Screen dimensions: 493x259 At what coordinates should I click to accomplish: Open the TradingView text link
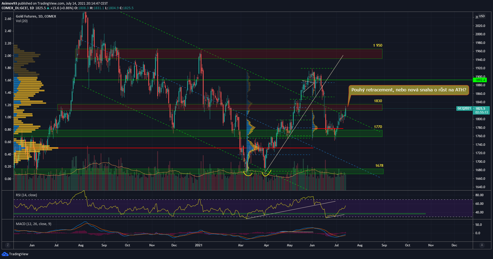[19, 254]
